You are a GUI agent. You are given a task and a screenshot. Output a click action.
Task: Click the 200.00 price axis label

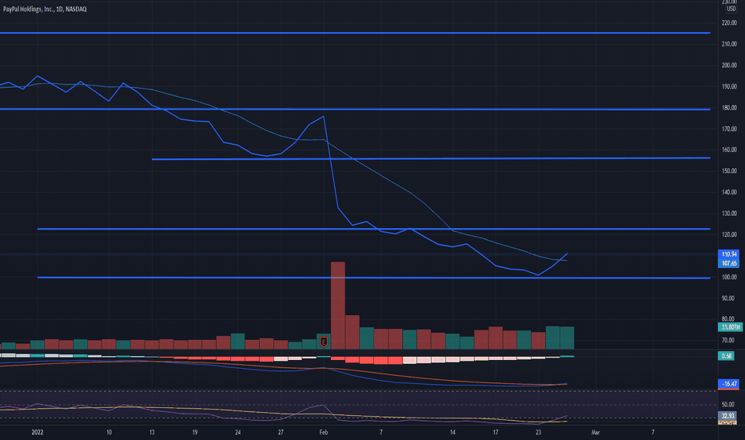729,65
